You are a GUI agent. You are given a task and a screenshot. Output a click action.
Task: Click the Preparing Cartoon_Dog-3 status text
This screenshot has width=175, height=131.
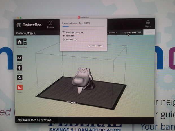pyautogui.click(x=76, y=23)
